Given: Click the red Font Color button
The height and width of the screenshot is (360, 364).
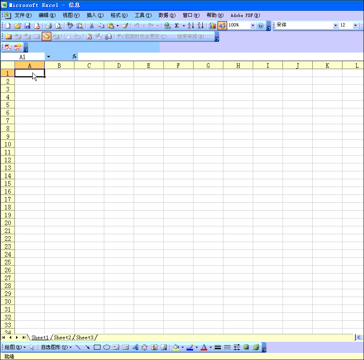Looking at the screenshot, I should point(204,348).
